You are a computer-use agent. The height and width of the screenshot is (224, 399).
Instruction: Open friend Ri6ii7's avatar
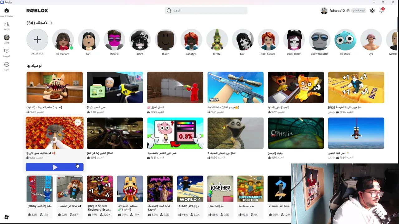coord(166,40)
